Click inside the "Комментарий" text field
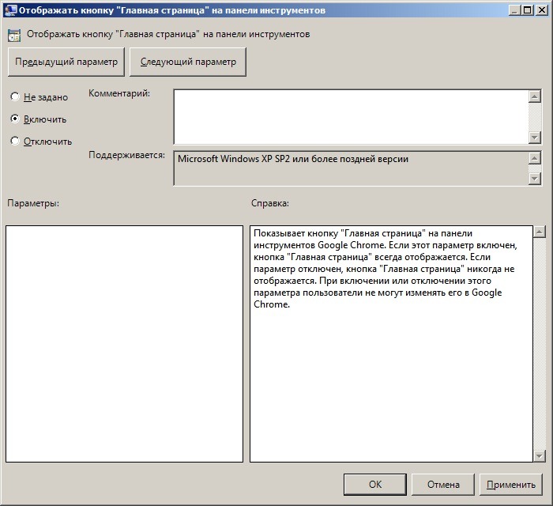 pos(352,117)
